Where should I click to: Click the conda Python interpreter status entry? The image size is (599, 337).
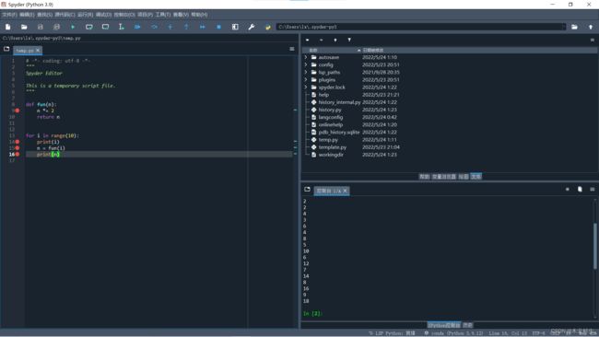point(453,333)
